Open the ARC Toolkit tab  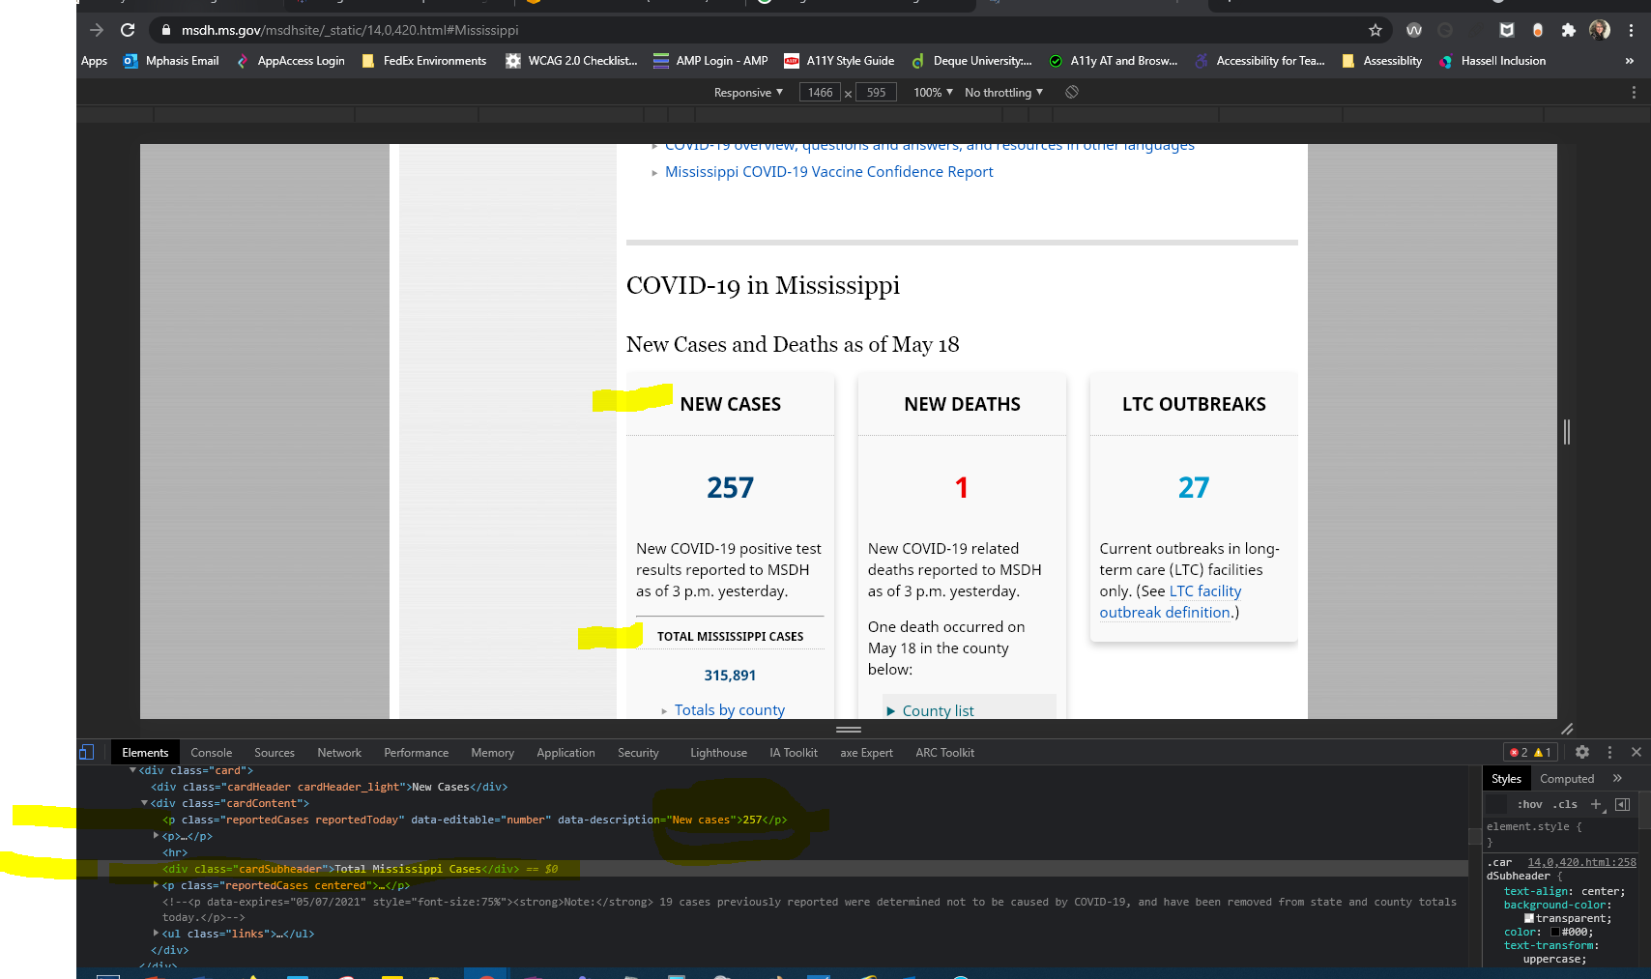coord(944,752)
